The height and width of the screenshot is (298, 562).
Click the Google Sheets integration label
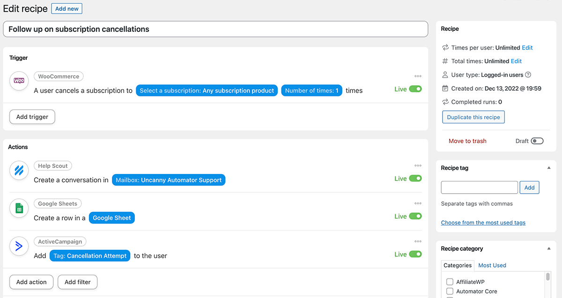tap(58, 204)
